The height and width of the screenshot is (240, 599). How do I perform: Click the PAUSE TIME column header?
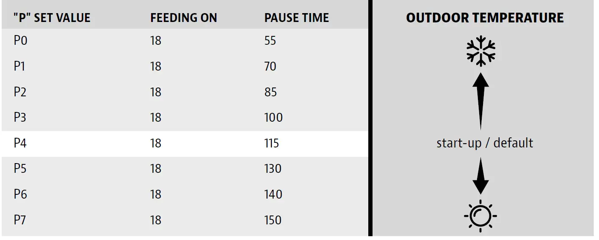coord(296,18)
